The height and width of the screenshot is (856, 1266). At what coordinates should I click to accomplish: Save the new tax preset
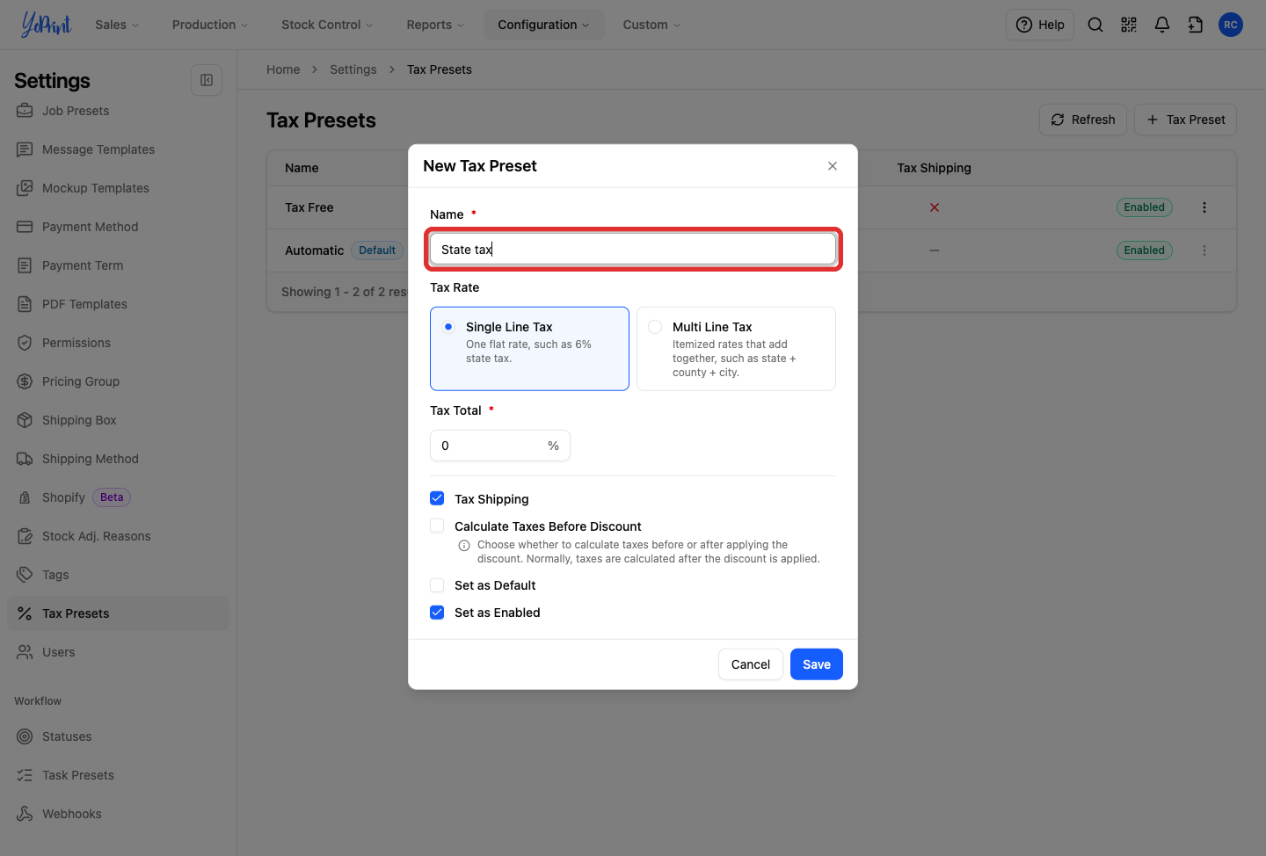coord(817,664)
